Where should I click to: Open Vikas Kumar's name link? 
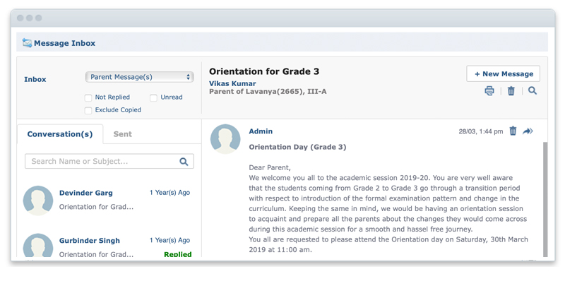coord(232,83)
